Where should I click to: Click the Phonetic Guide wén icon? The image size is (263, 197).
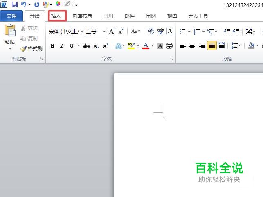tap(160, 31)
